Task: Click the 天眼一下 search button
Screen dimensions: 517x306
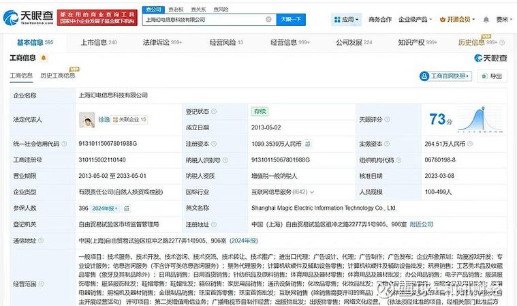Action: pyautogui.click(x=291, y=20)
